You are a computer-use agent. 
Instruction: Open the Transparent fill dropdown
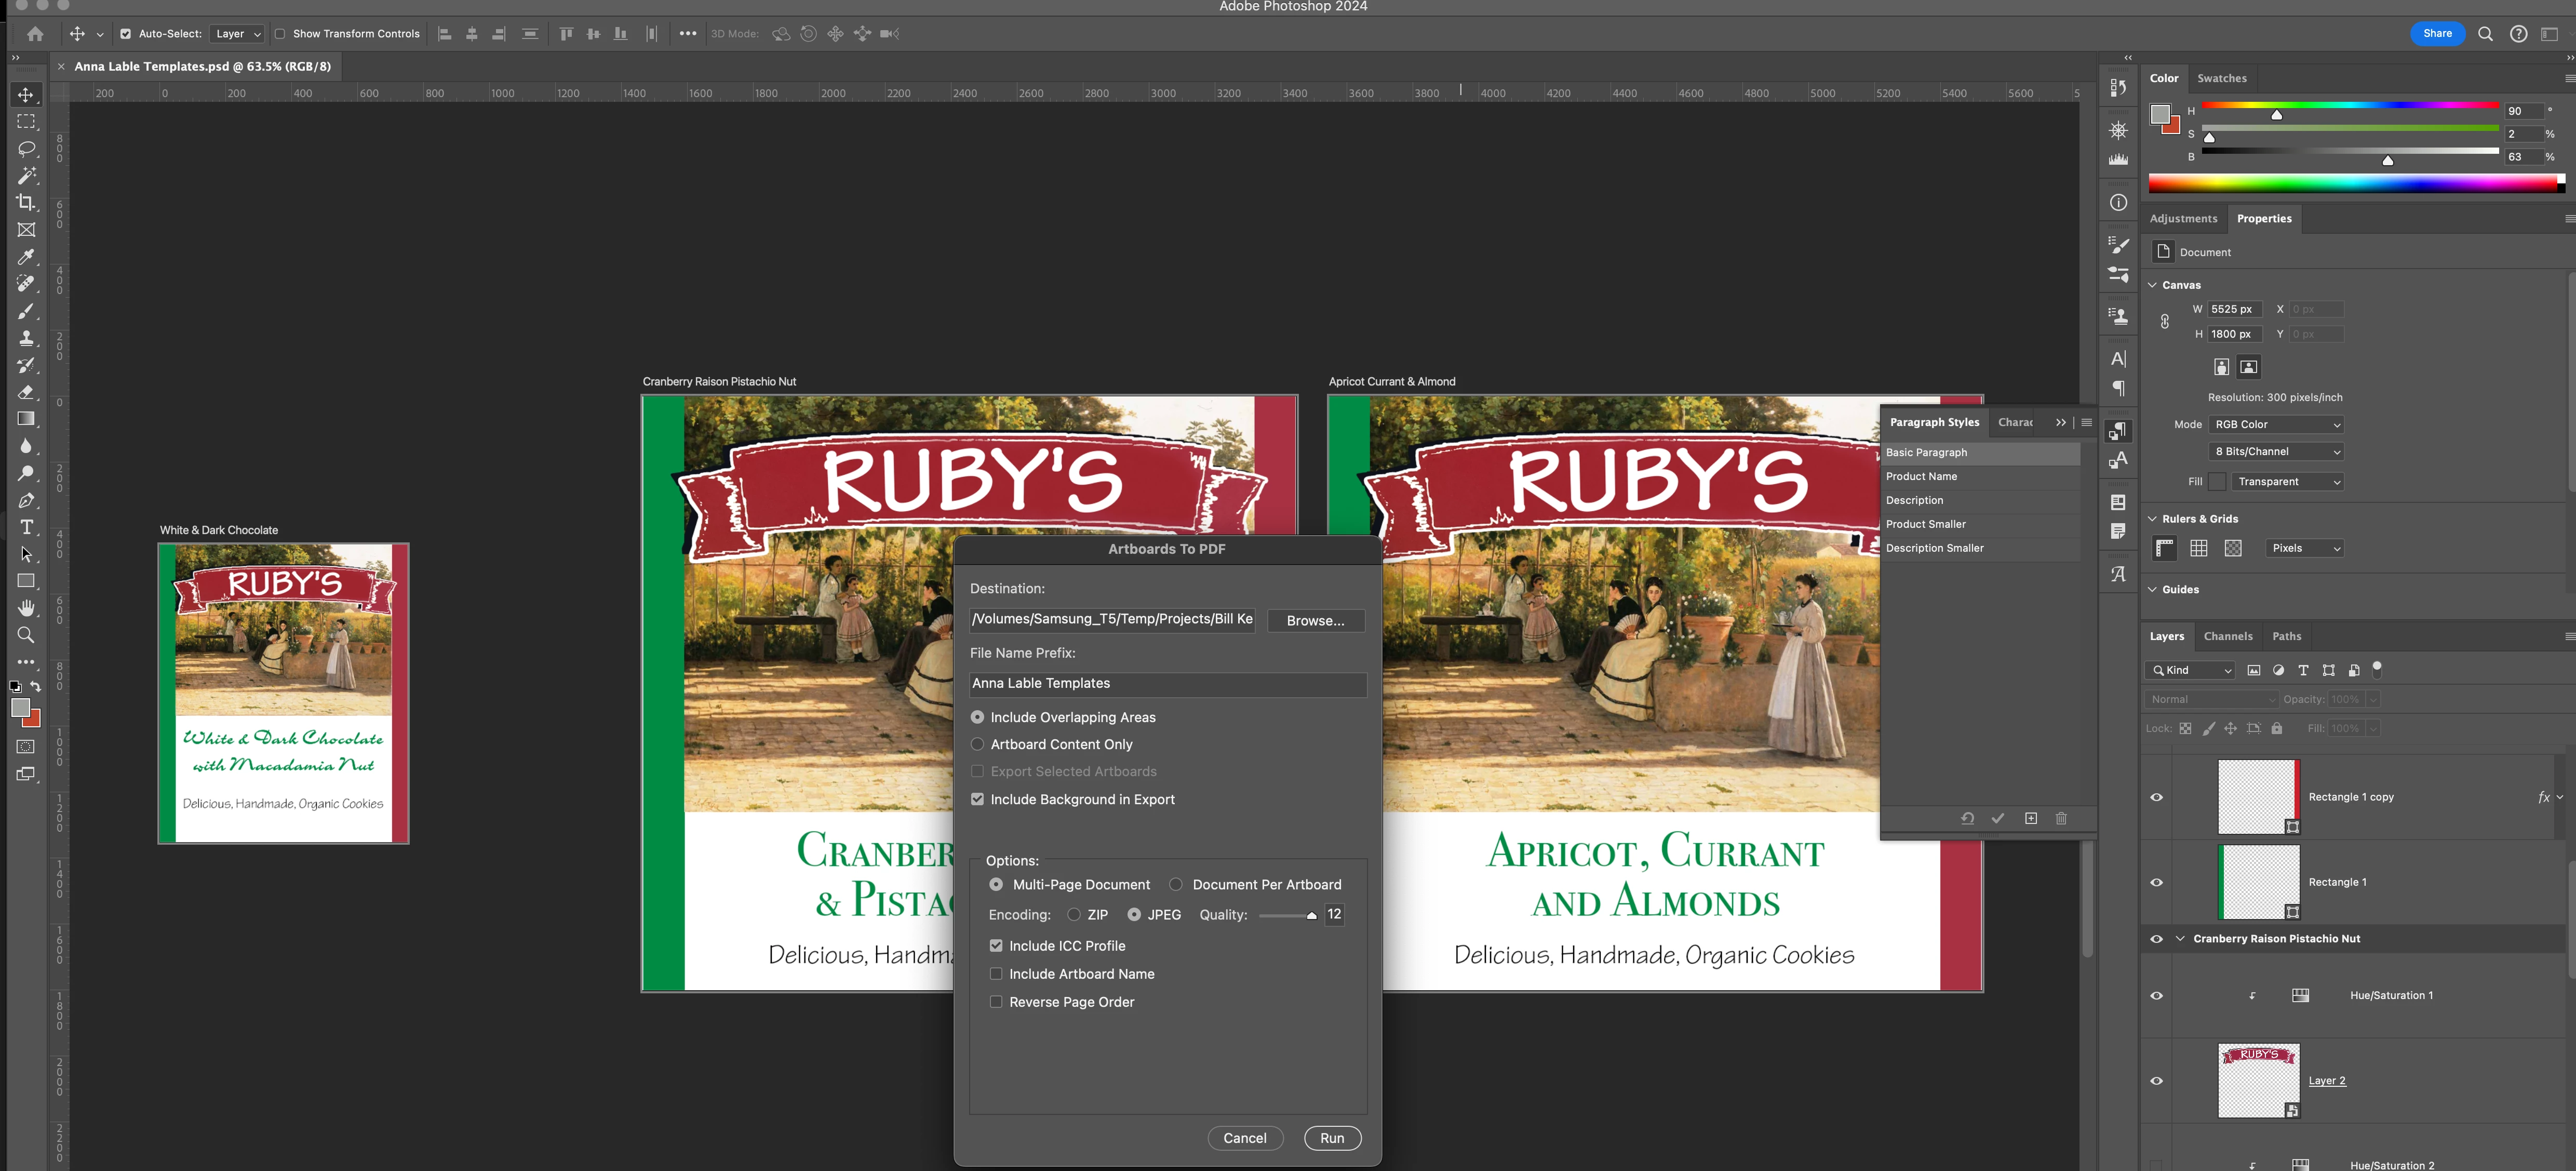2287,482
